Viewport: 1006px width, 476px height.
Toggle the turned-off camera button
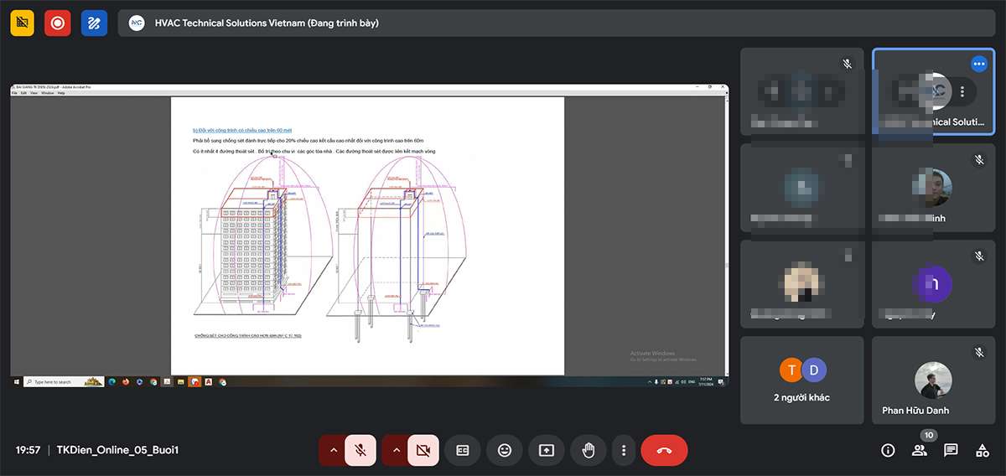tap(423, 450)
